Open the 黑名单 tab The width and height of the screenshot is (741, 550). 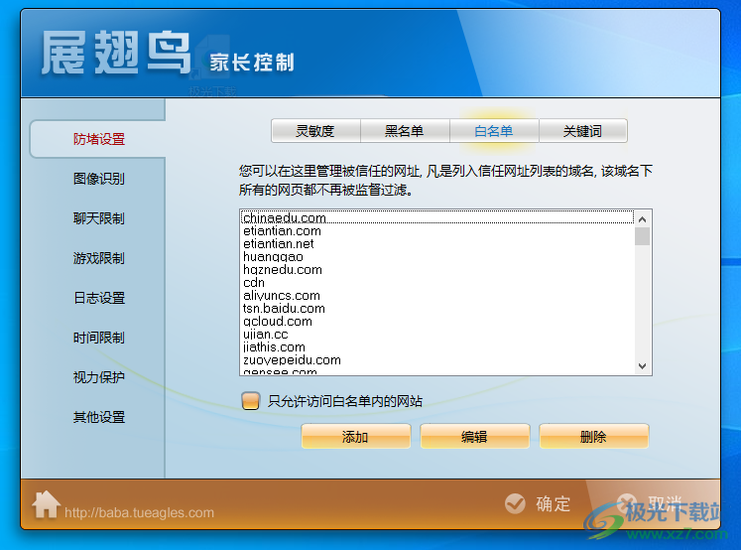click(405, 131)
